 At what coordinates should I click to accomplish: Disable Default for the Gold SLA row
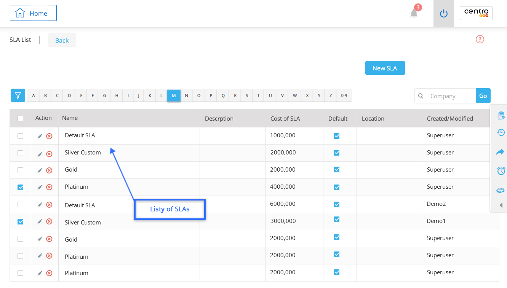[x=336, y=170]
